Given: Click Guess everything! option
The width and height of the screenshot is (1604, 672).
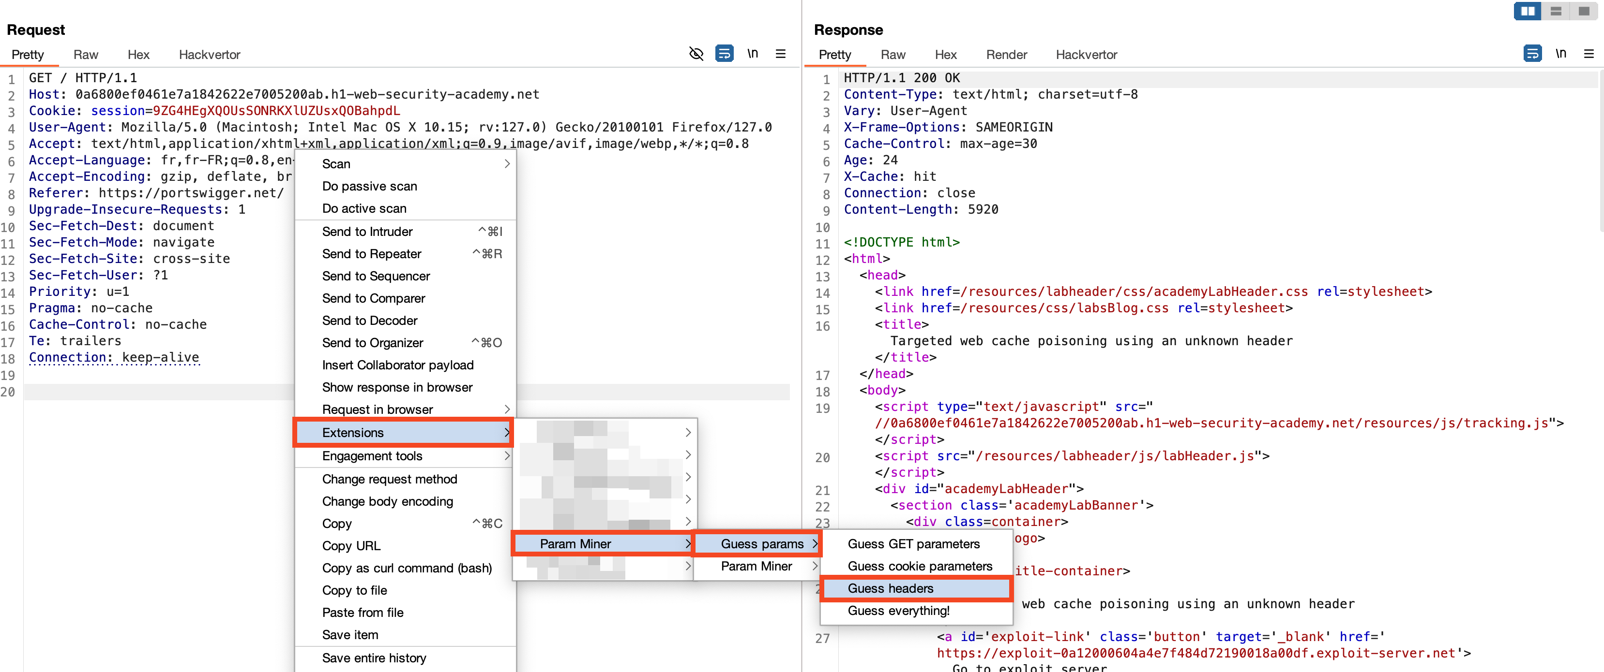Looking at the screenshot, I should pos(898,611).
